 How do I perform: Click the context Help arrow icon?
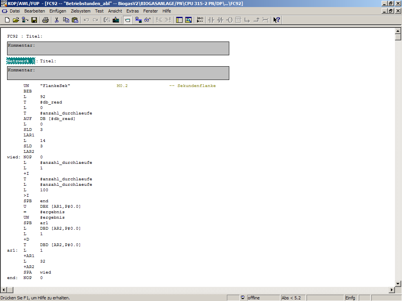[x=276, y=20]
